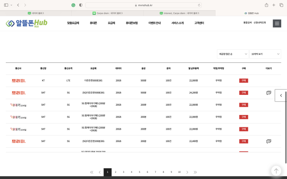The image size is (287, 179).
Task: Click 구매 for the 22,400원 plan
Action: (243, 141)
